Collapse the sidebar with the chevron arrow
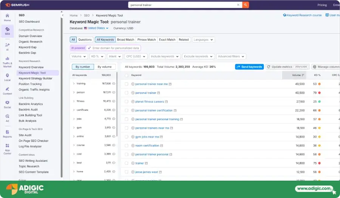Screen dimensions: 340x198 [63, 15]
